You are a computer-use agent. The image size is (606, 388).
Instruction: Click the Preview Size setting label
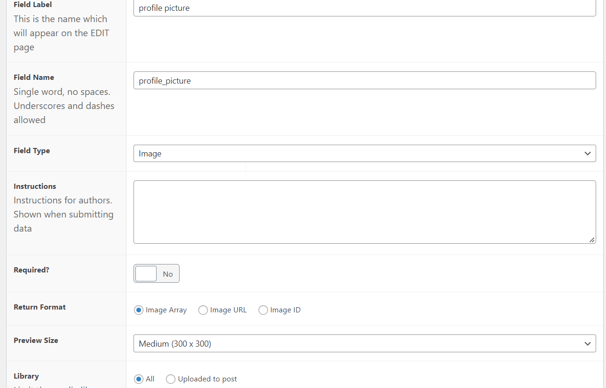36,341
